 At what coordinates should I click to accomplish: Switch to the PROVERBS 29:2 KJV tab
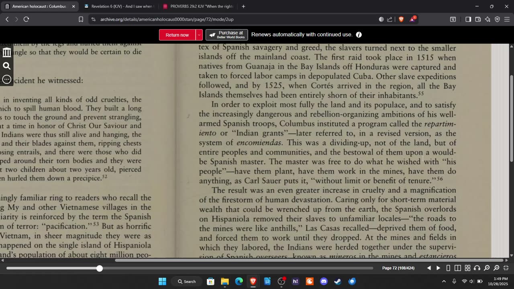198,6
